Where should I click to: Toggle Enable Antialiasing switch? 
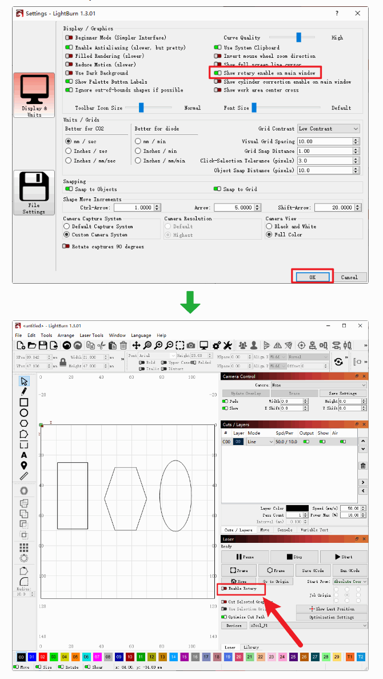tap(69, 47)
